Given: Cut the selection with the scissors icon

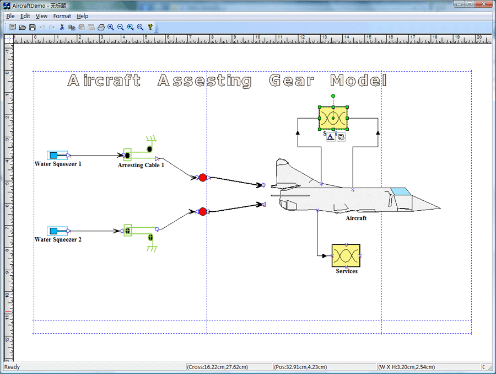Looking at the screenshot, I should 62,27.
